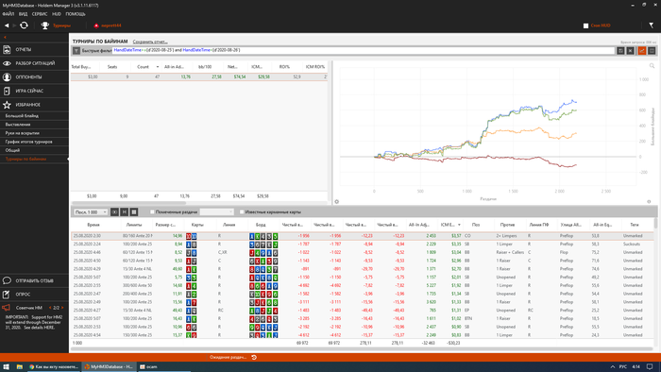Image resolution: width=661 pixels, height=372 pixels.
Task: Open ОПРОС survey item
Action: [x=34, y=295]
